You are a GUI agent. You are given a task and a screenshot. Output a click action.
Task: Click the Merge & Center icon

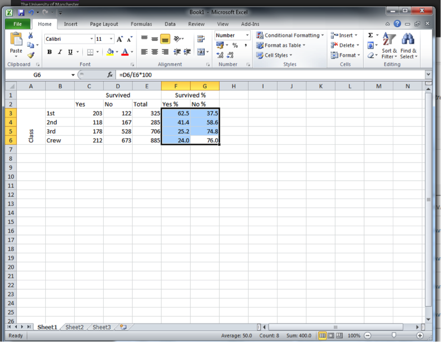[200, 52]
